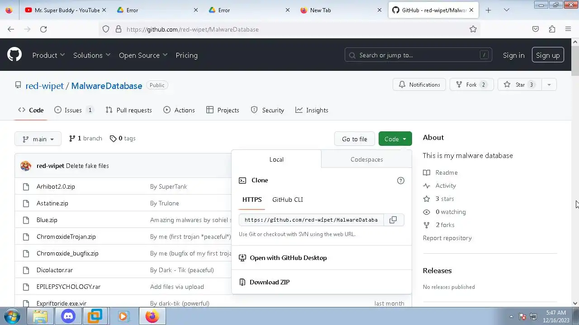Click red-wipet avatar in commit row

(26, 166)
